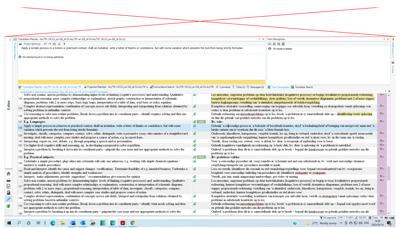Select the Term Recognition bottom tab
The height and width of the screenshot is (228, 401).
click(x=279, y=87)
